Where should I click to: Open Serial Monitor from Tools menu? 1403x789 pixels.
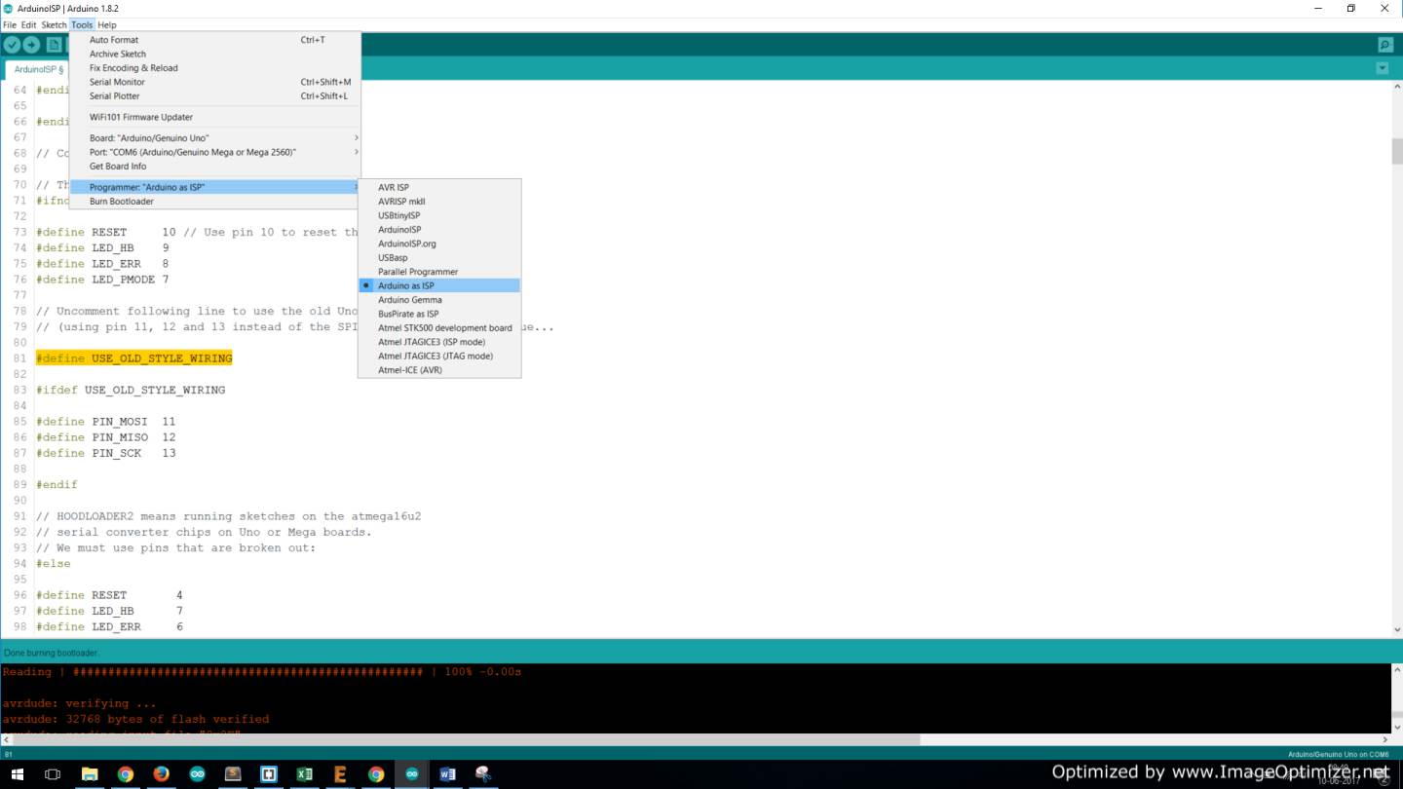point(214,82)
